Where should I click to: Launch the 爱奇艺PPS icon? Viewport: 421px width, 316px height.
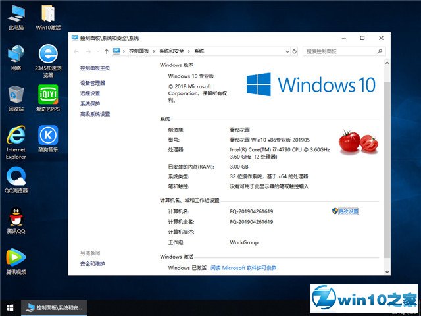coord(48,98)
